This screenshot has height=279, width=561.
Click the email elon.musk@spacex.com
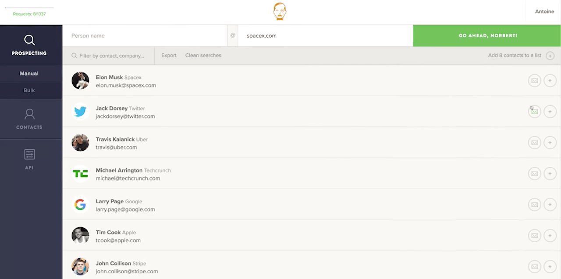(126, 85)
